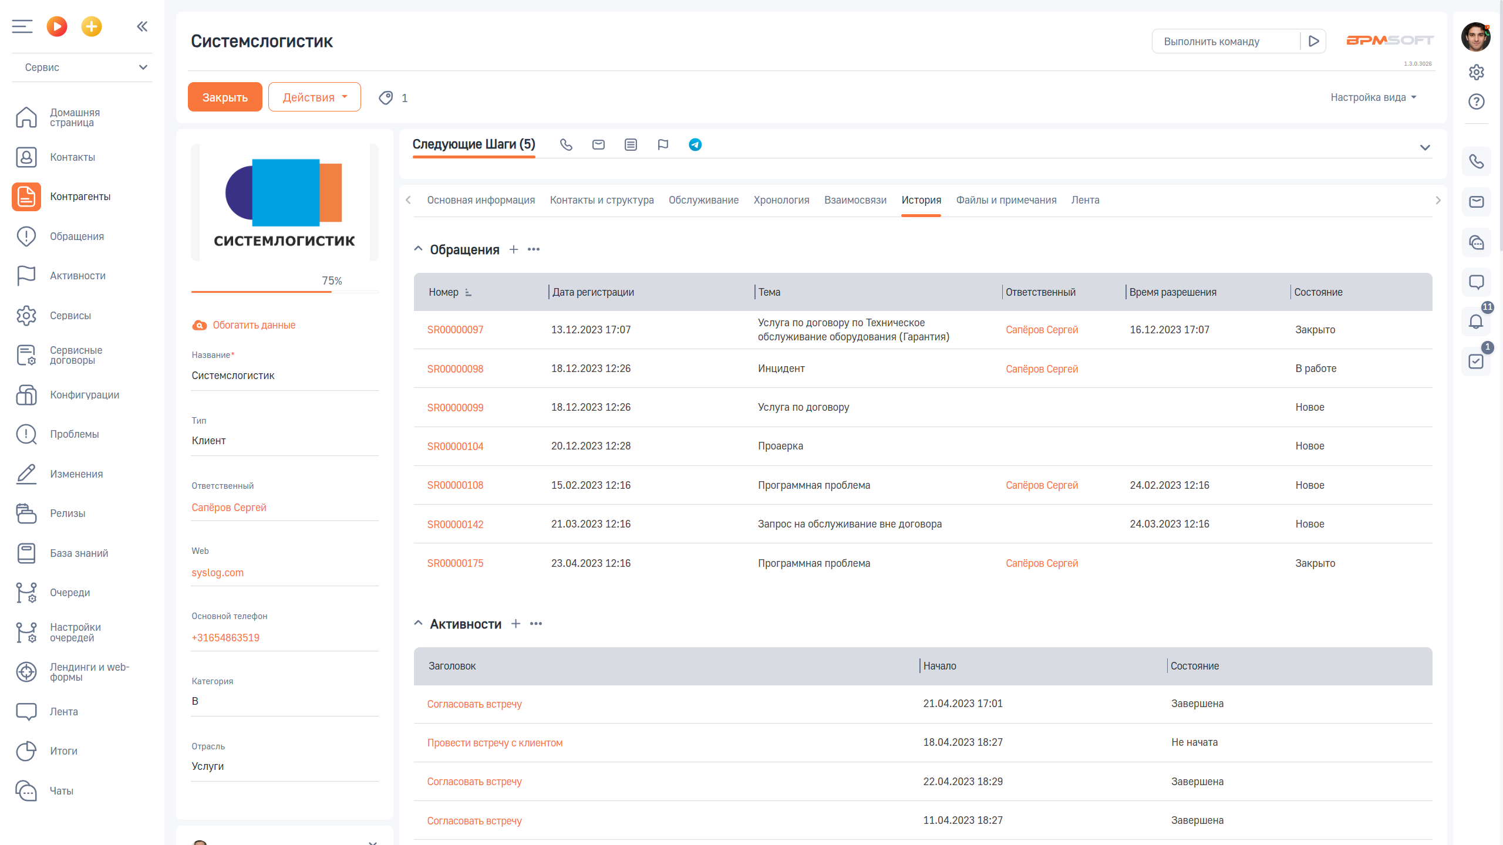Click the email envelope icon in Next Steps
Viewport: 1503px width, 845px height.
pos(598,145)
